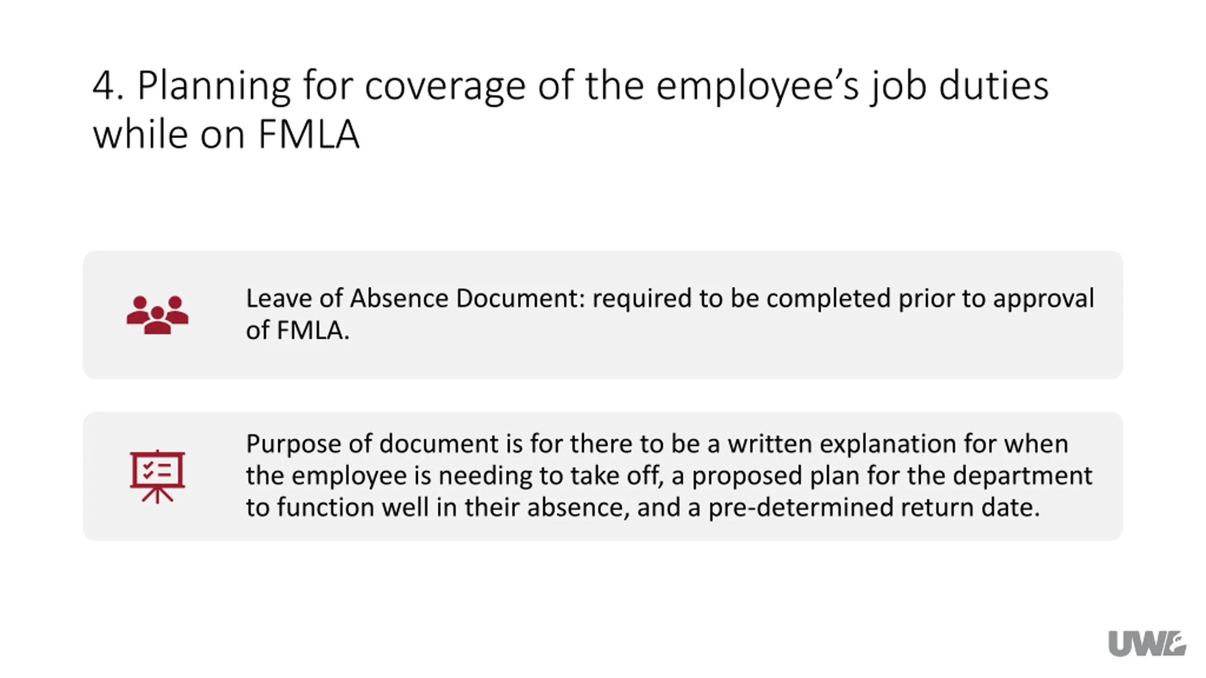Click the red presentation checklist board icon
1206x678 pixels.
tap(157, 476)
